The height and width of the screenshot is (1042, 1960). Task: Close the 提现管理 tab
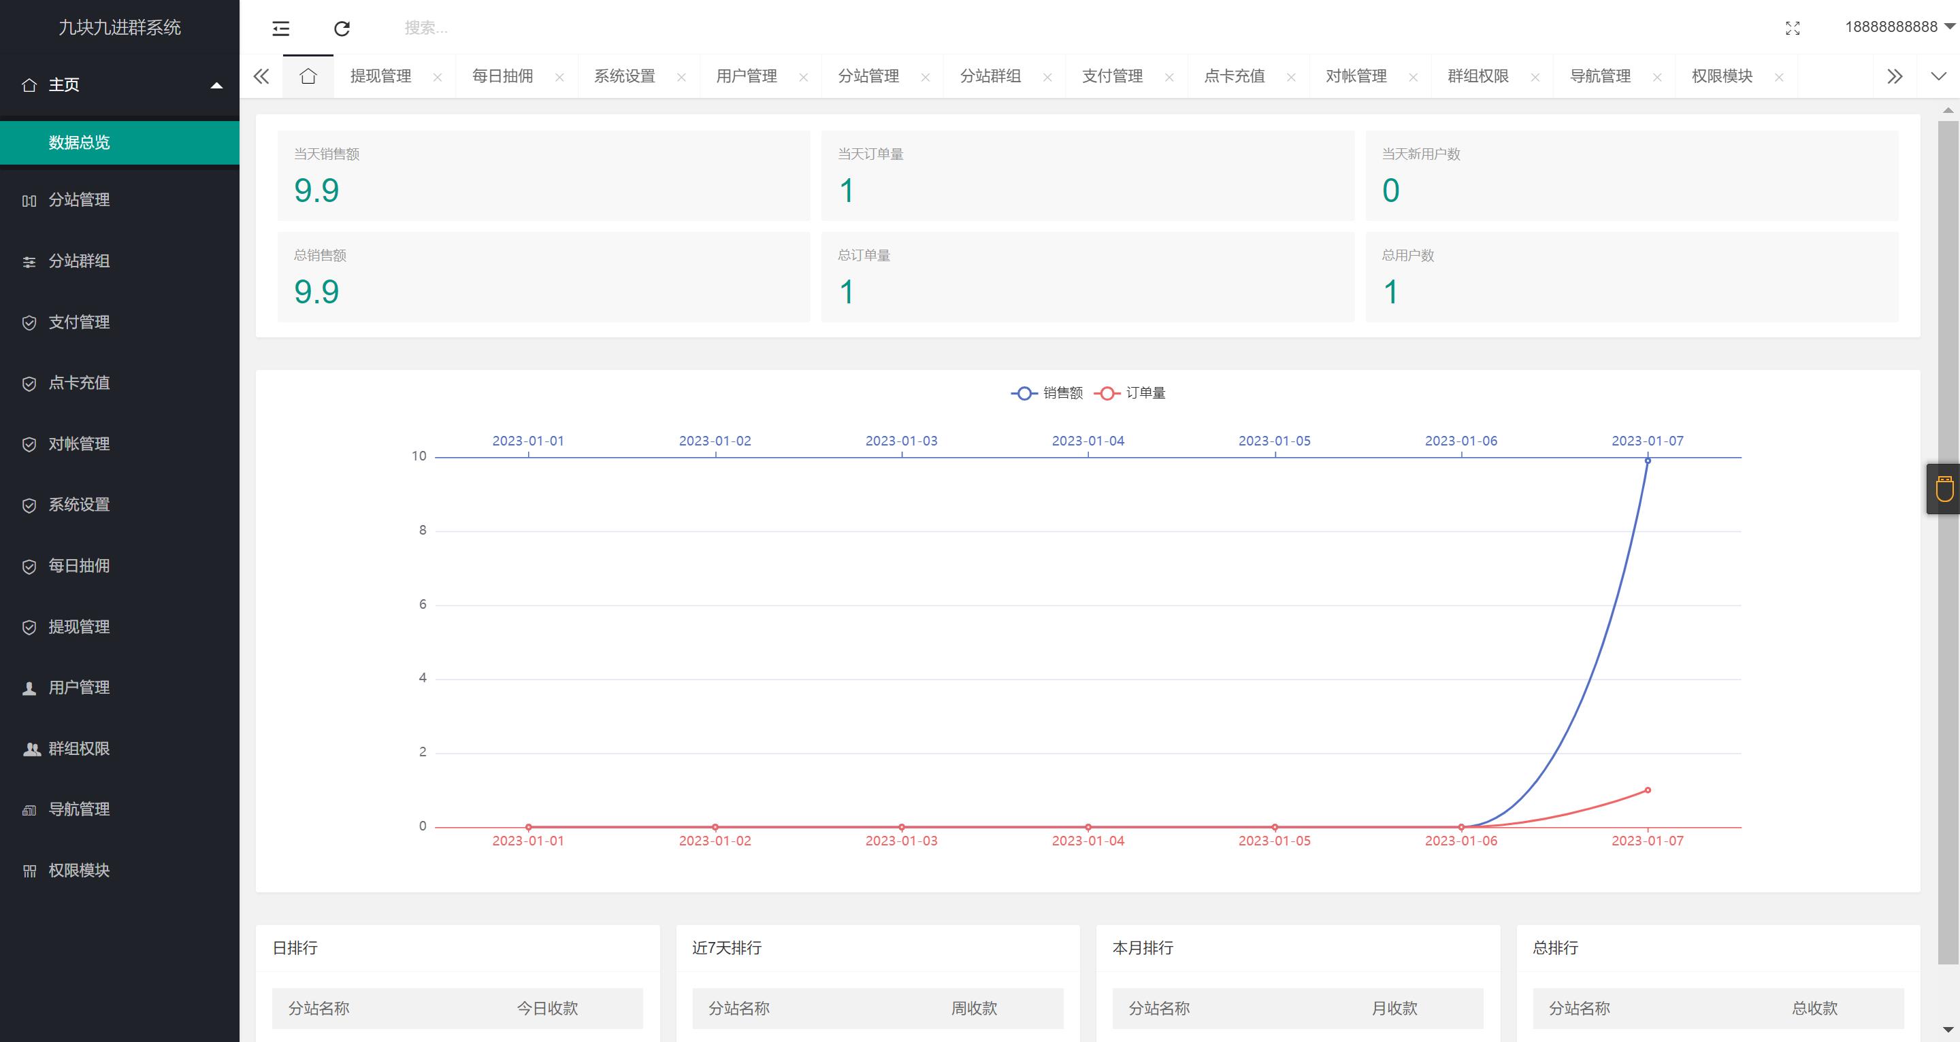pyautogui.click(x=438, y=77)
